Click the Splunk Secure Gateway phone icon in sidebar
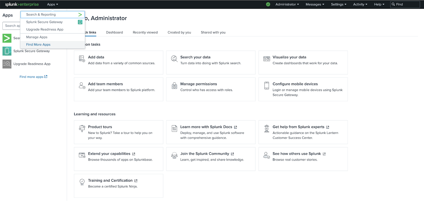Viewport: 424px width, 201px height. 7,51
